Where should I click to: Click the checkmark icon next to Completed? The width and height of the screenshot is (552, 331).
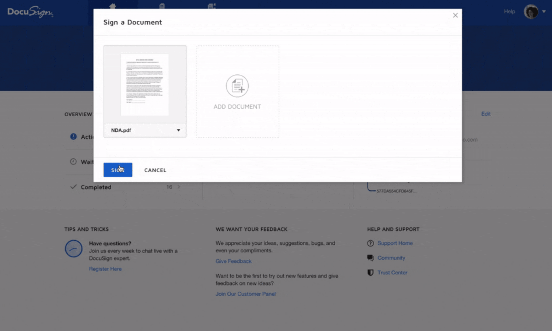pyautogui.click(x=74, y=187)
